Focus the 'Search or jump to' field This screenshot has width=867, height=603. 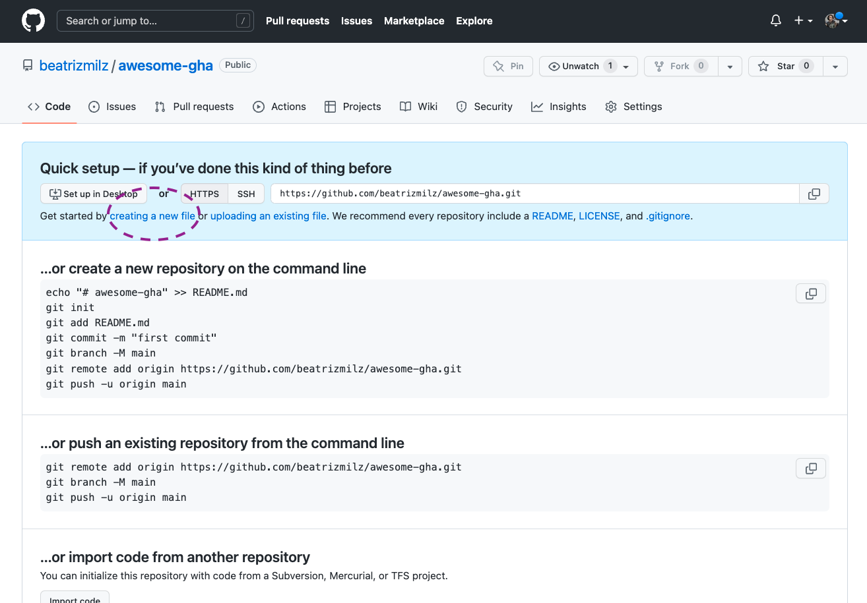[x=155, y=21]
